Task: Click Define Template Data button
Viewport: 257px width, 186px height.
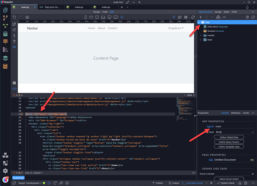Action: coord(229,147)
